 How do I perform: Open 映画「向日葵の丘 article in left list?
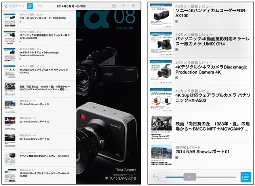[x=39, y=89]
